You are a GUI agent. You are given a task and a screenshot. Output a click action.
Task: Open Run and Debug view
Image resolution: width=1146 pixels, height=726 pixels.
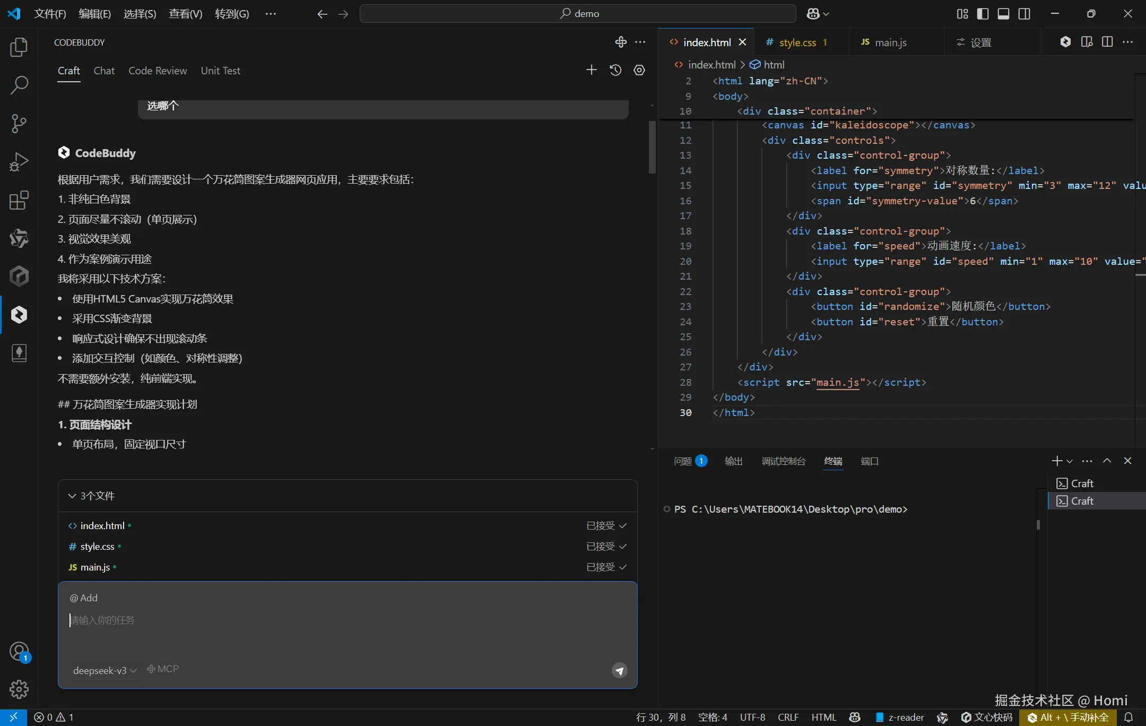click(x=19, y=162)
